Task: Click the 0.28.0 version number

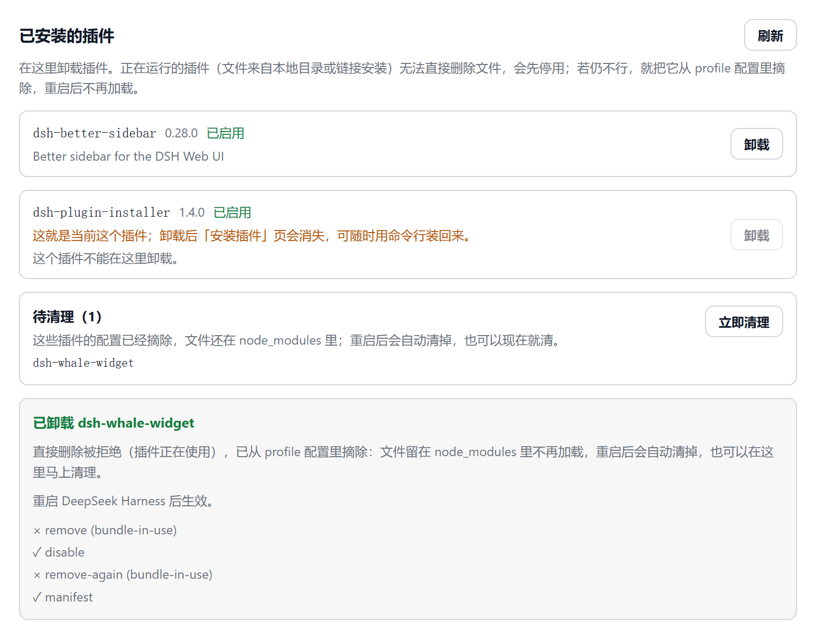Action: pos(181,133)
